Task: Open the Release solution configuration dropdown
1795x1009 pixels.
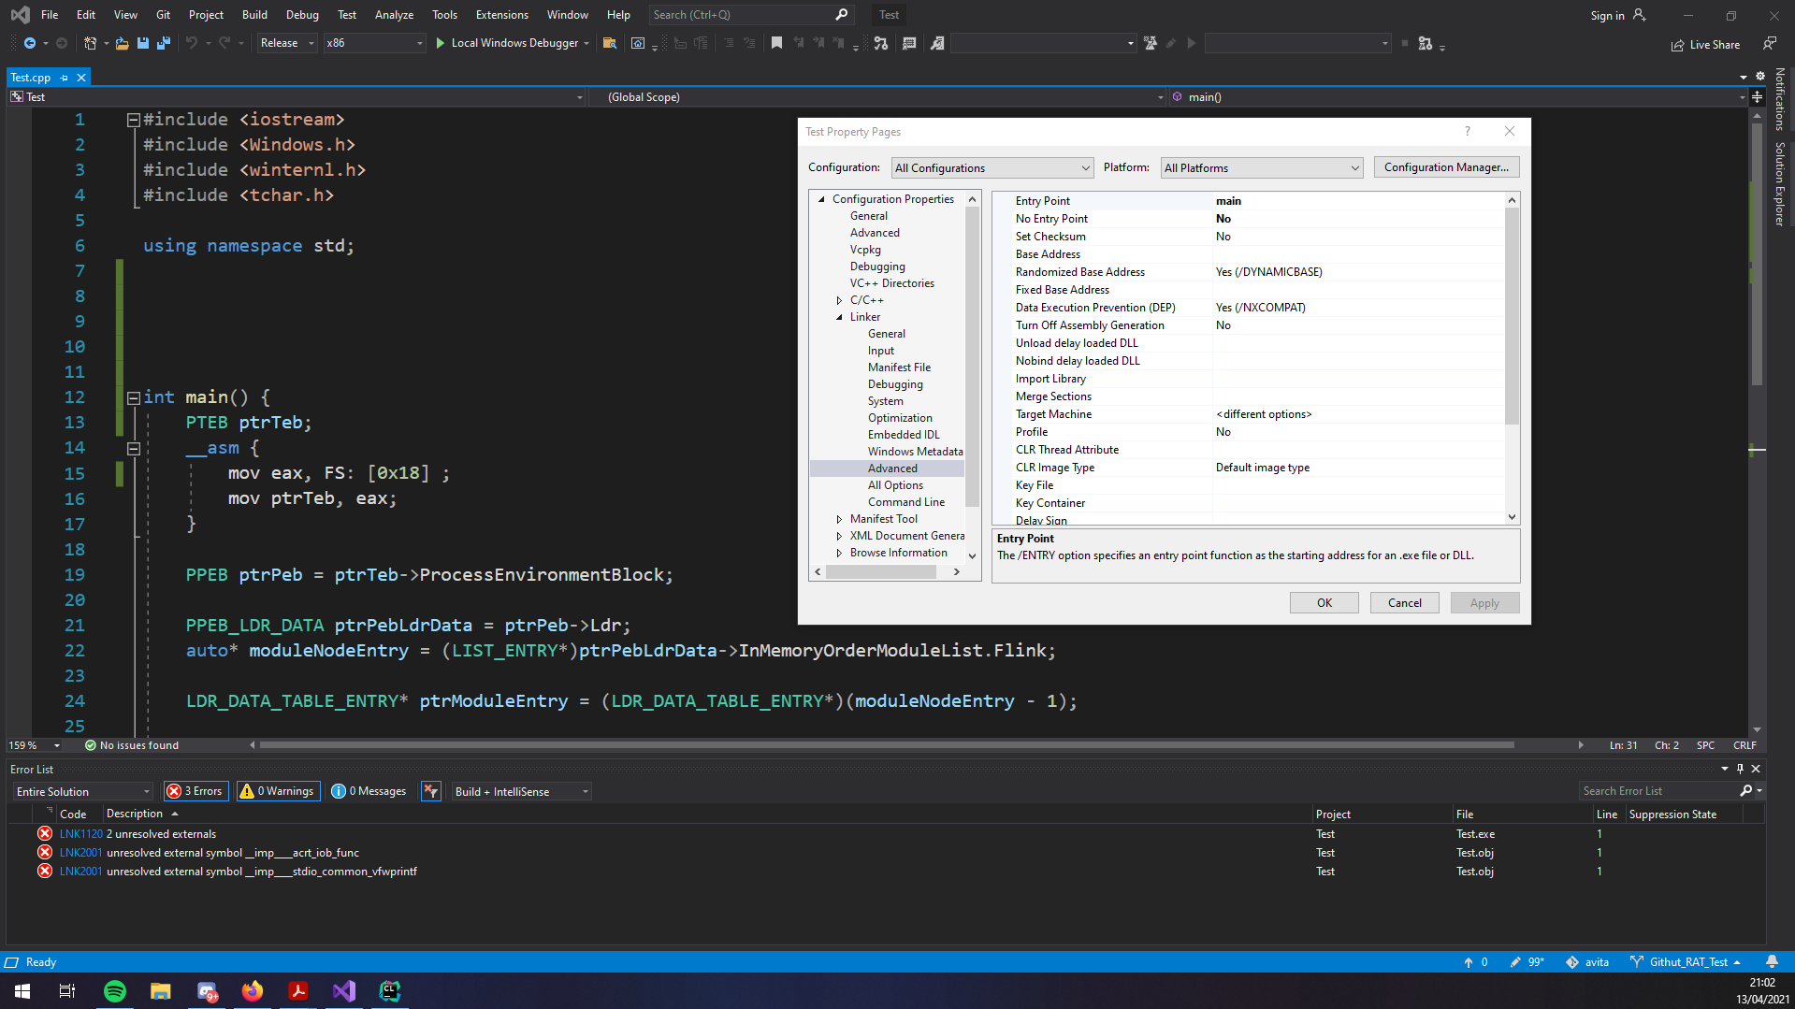Action: point(287,43)
